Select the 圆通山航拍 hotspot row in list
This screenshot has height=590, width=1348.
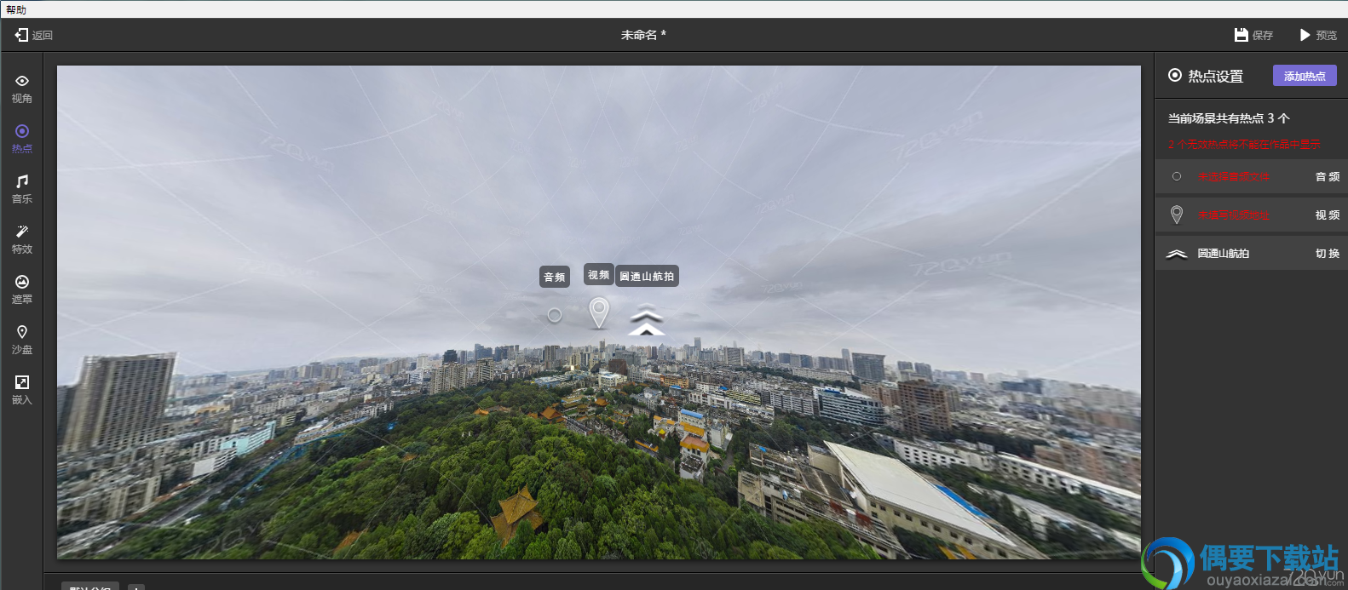click(1251, 253)
